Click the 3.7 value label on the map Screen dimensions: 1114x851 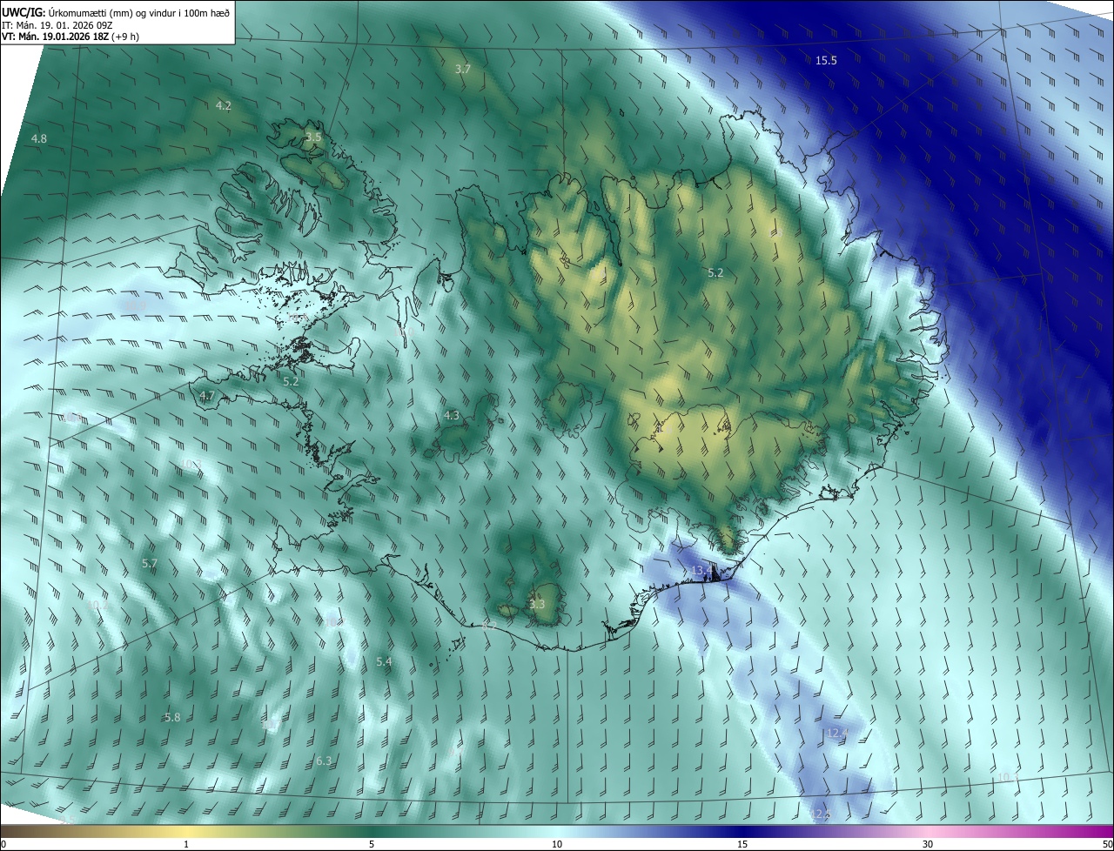pyautogui.click(x=463, y=69)
